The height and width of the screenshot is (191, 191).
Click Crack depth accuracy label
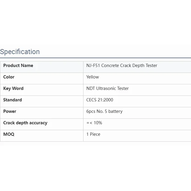(25, 123)
